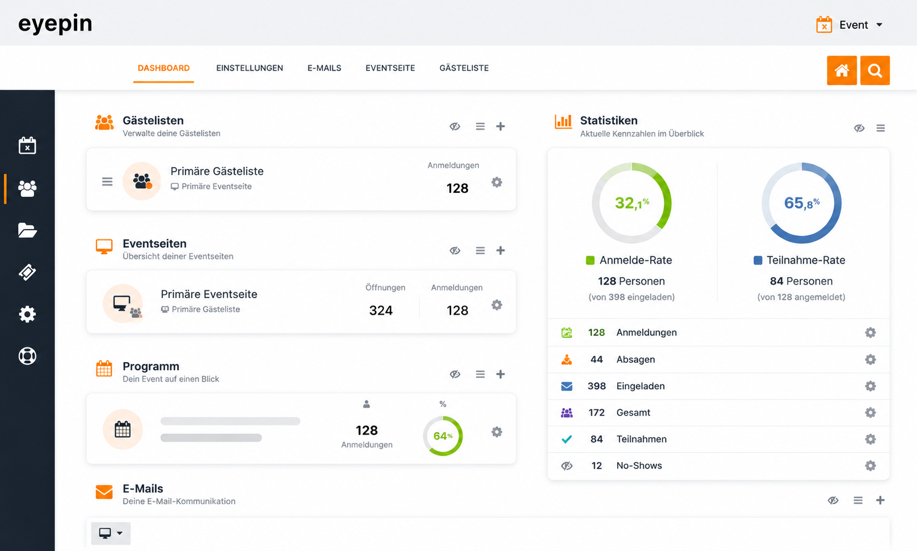Click the orange home button
Viewport: 917px width, 551px height.
[x=842, y=70]
